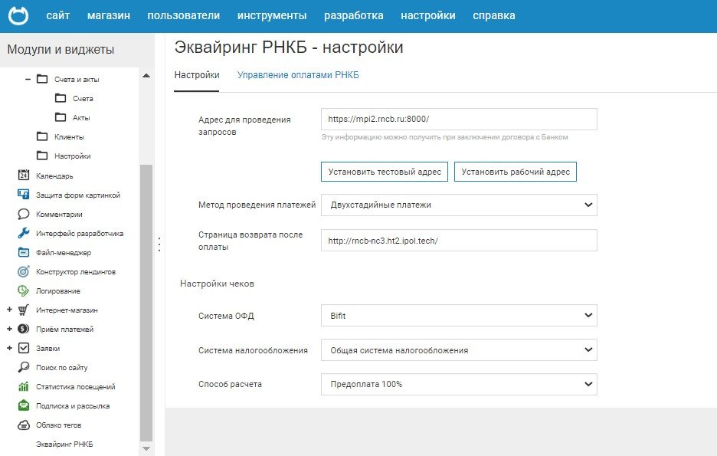
Task: Expand the Приём платежей tree node
Action: point(9,329)
